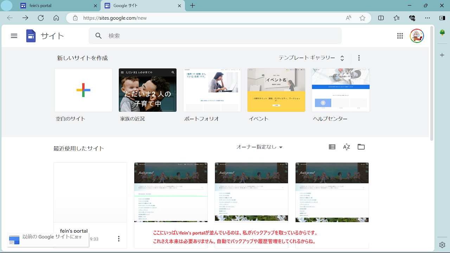Open split screen view

[381, 18]
